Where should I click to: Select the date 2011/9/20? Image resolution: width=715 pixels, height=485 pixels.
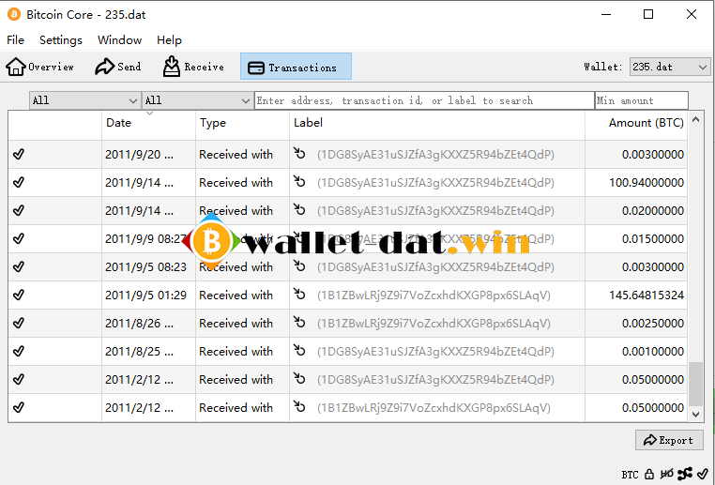click(x=139, y=155)
